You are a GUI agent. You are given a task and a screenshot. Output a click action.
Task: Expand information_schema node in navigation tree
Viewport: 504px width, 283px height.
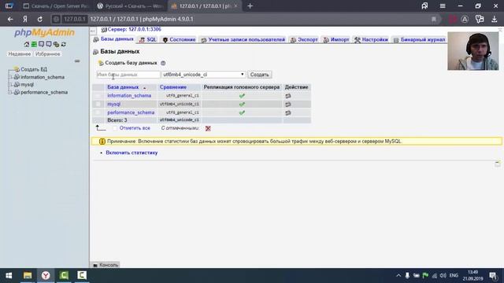point(10,77)
